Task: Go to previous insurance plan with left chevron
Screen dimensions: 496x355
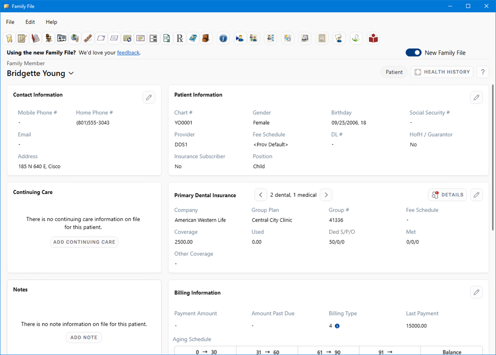Action: 261,195
